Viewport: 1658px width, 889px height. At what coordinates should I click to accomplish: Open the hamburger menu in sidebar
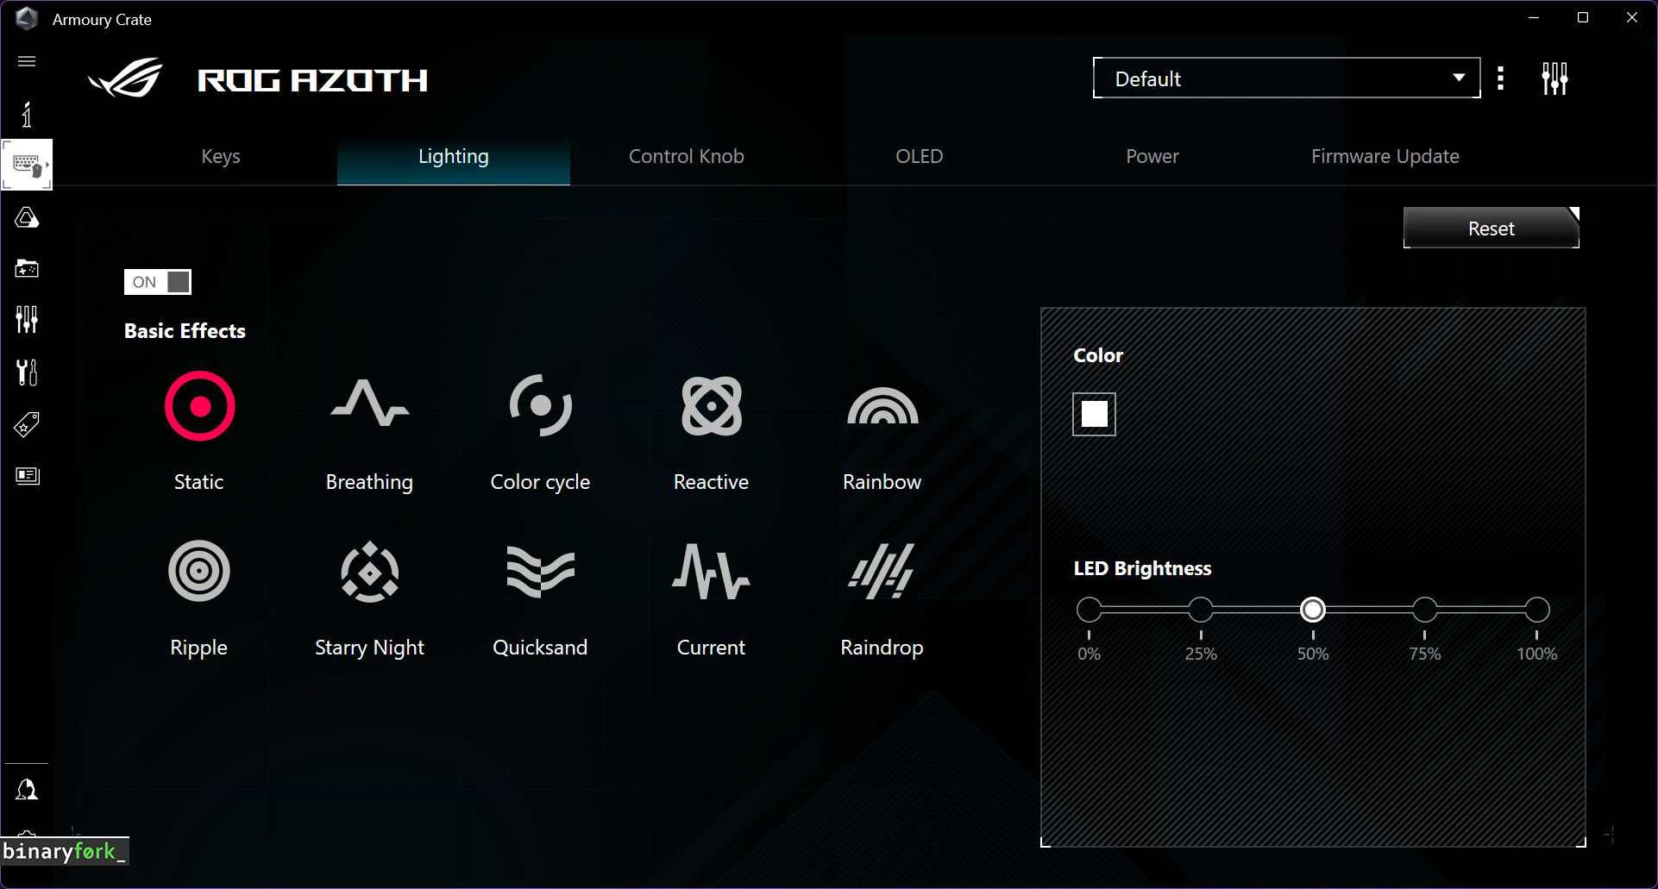27,61
